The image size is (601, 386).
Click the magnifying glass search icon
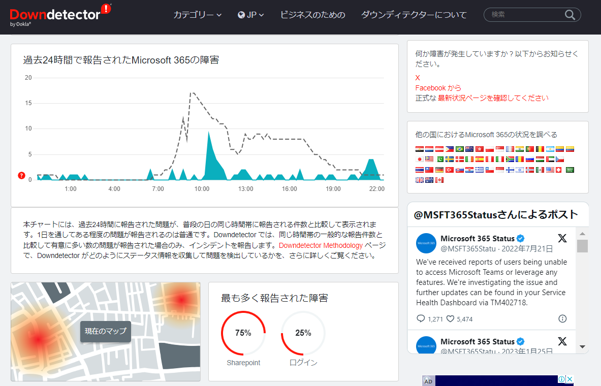pyautogui.click(x=570, y=15)
